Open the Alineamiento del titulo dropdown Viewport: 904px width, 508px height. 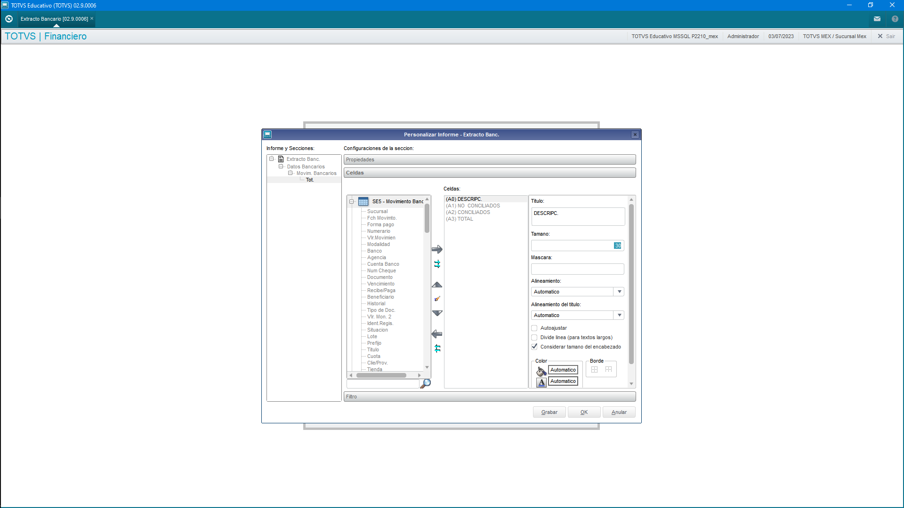pyautogui.click(x=619, y=315)
